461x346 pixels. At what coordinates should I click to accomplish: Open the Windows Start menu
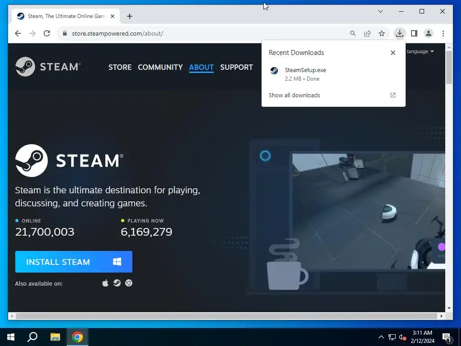point(11,337)
